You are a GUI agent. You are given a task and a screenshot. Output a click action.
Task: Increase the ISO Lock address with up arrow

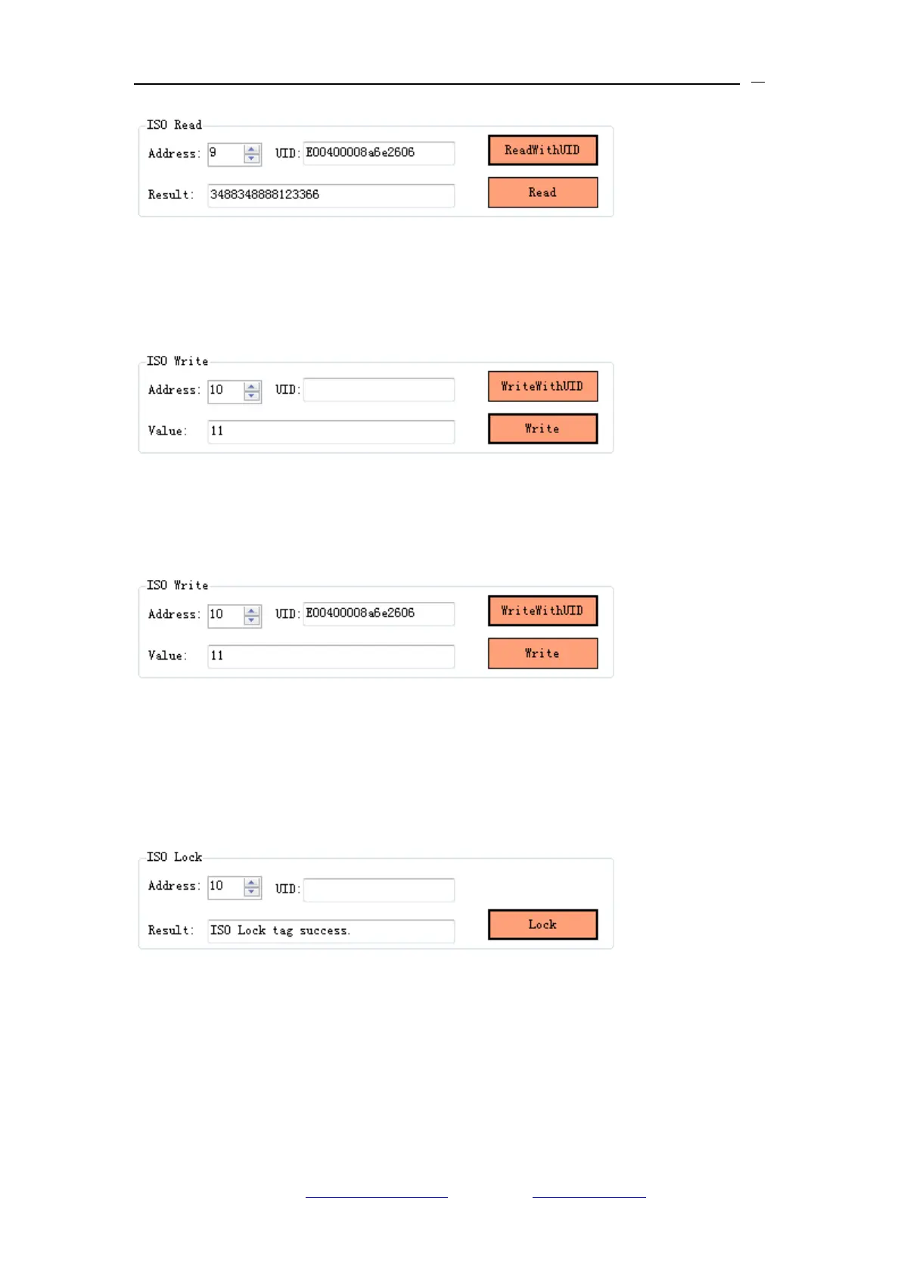[x=252, y=881]
